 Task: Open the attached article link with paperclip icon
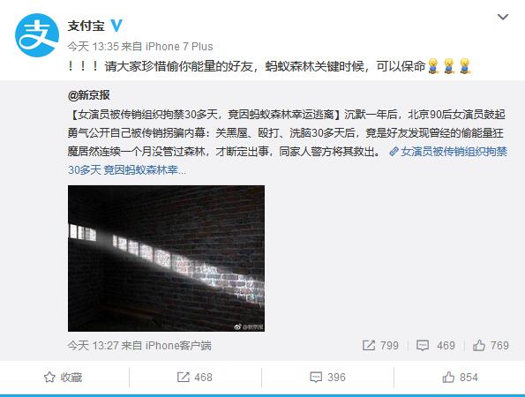(x=288, y=161)
